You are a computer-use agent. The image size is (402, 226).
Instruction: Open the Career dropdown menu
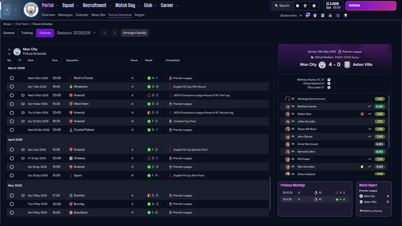point(170,5)
